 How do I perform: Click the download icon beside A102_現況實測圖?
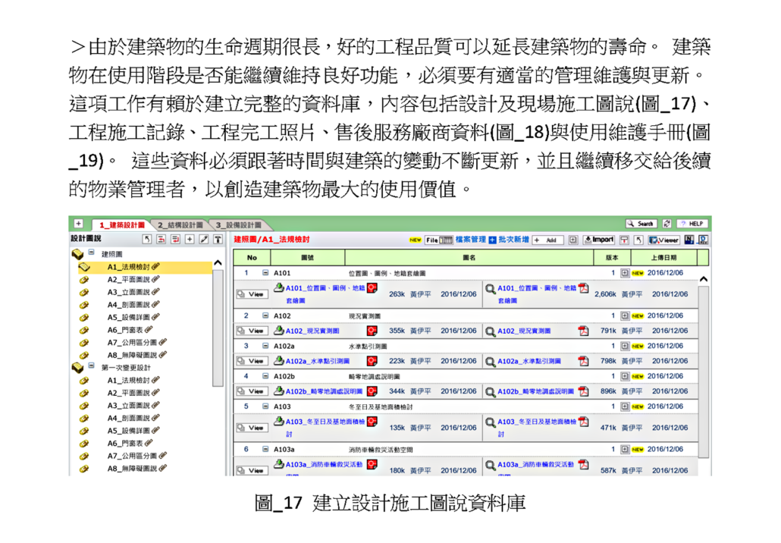(279, 331)
